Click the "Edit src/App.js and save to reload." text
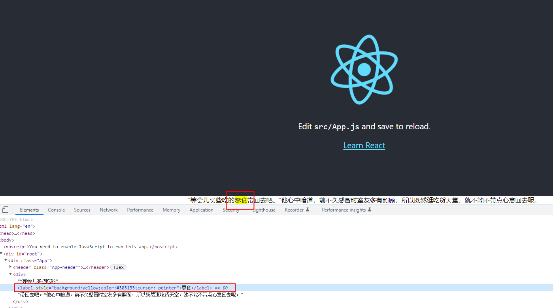 (364, 127)
